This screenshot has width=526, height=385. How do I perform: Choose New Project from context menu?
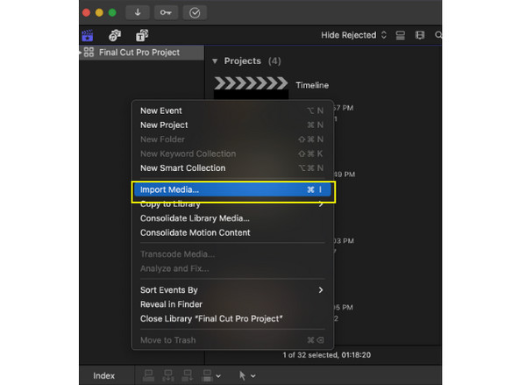click(231, 125)
